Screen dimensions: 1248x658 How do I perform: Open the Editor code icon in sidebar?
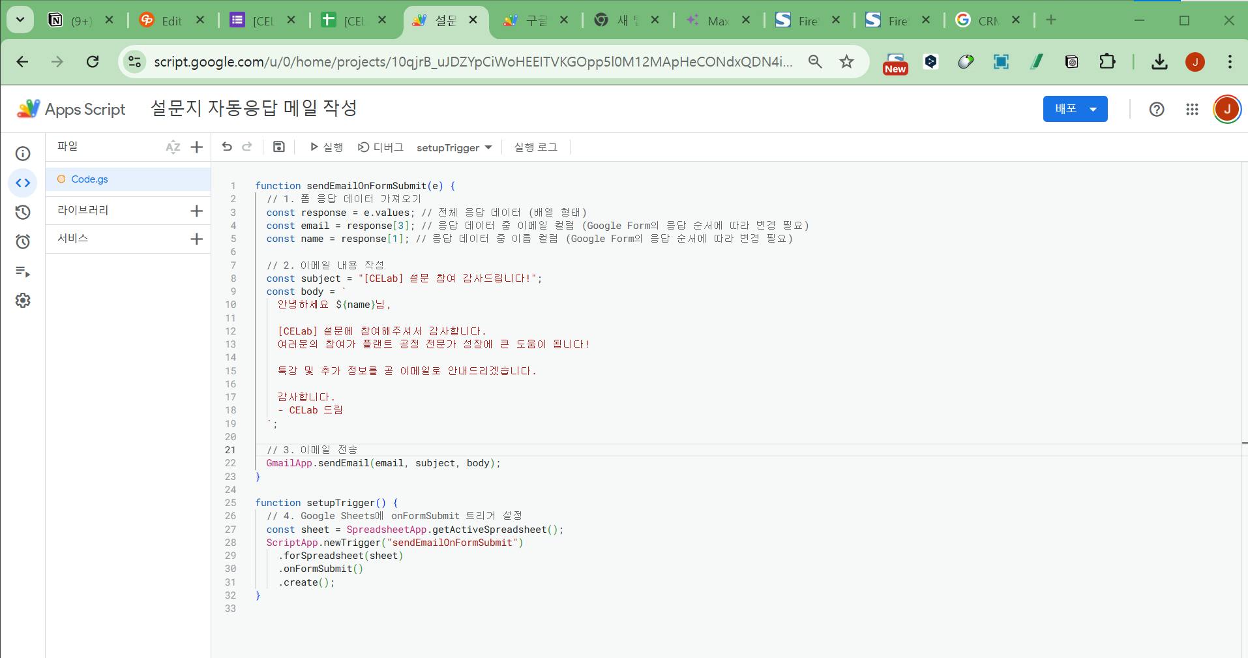coord(23,183)
